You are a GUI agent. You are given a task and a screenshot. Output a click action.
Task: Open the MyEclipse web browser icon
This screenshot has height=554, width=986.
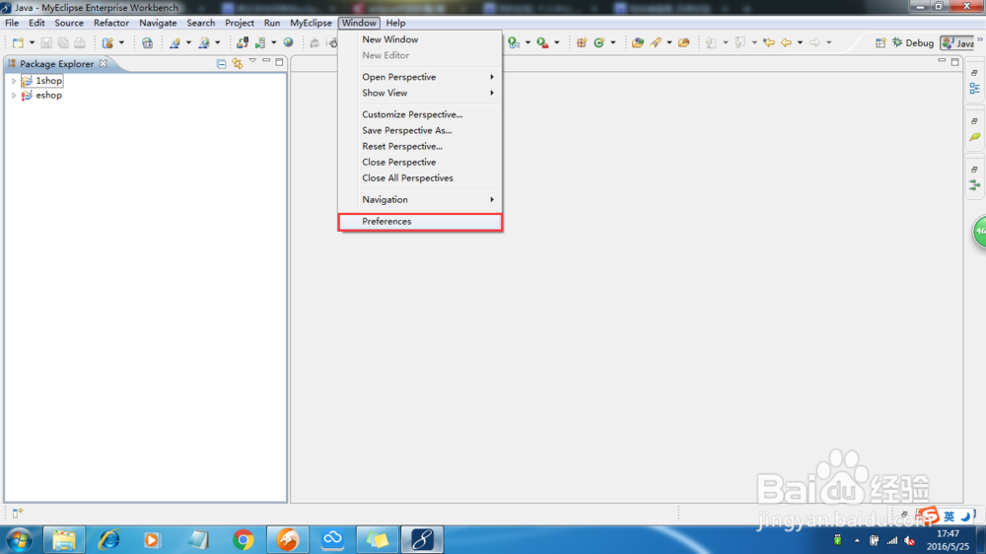pos(147,42)
